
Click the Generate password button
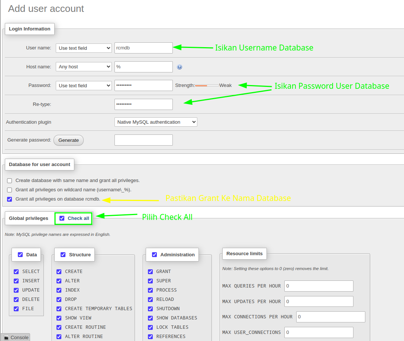coord(68,140)
